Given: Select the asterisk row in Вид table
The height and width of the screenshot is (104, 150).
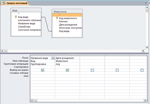Looking at the screenshot, I should point(26,14).
